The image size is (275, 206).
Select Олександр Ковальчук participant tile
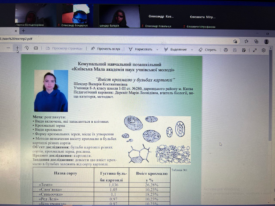[161, 18]
